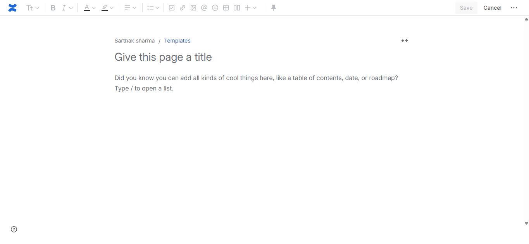Toggle italic formatting
Viewport: 529px width, 244px height.
click(x=64, y=7)
